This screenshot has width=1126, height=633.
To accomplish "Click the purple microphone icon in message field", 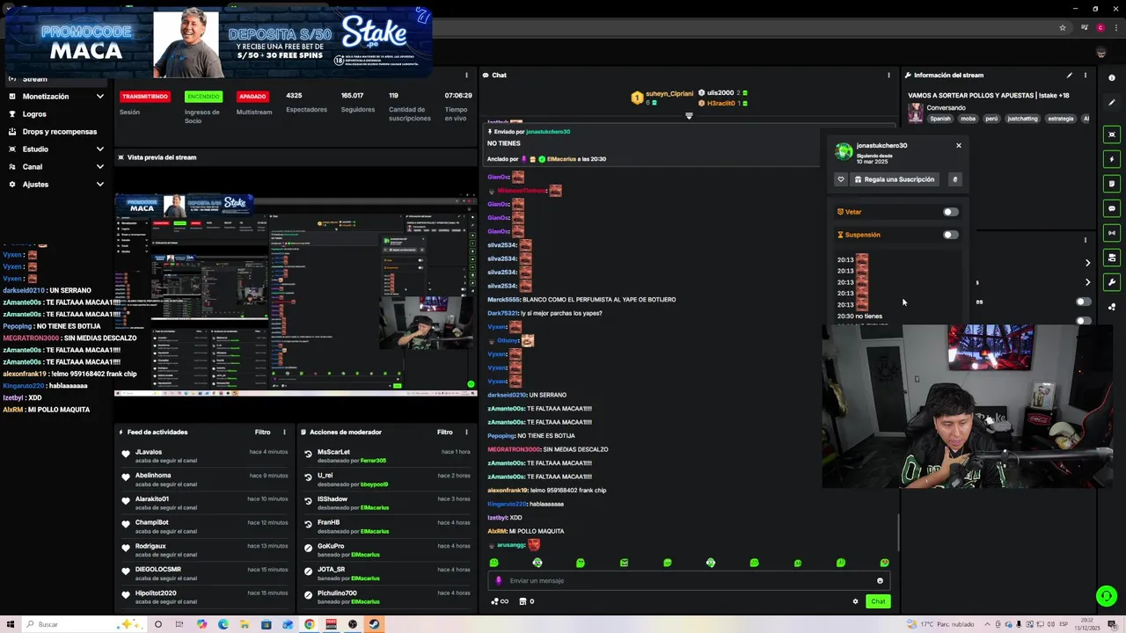I will tap(499, 580).
